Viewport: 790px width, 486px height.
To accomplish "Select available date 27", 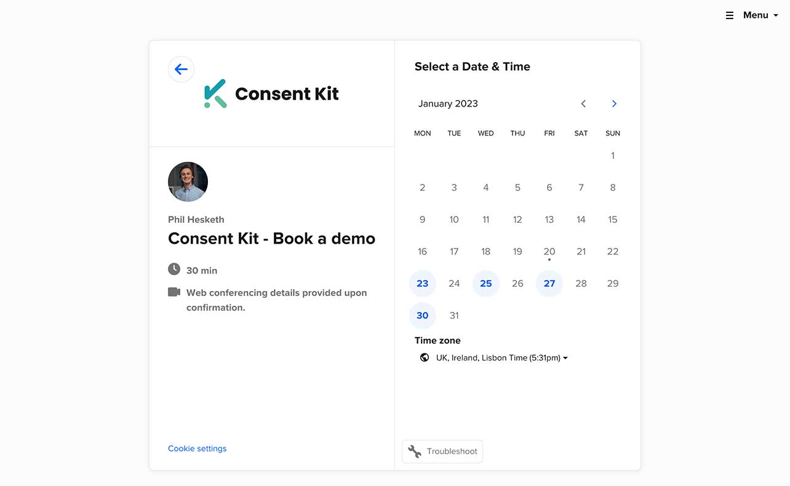I will point(549,284).
